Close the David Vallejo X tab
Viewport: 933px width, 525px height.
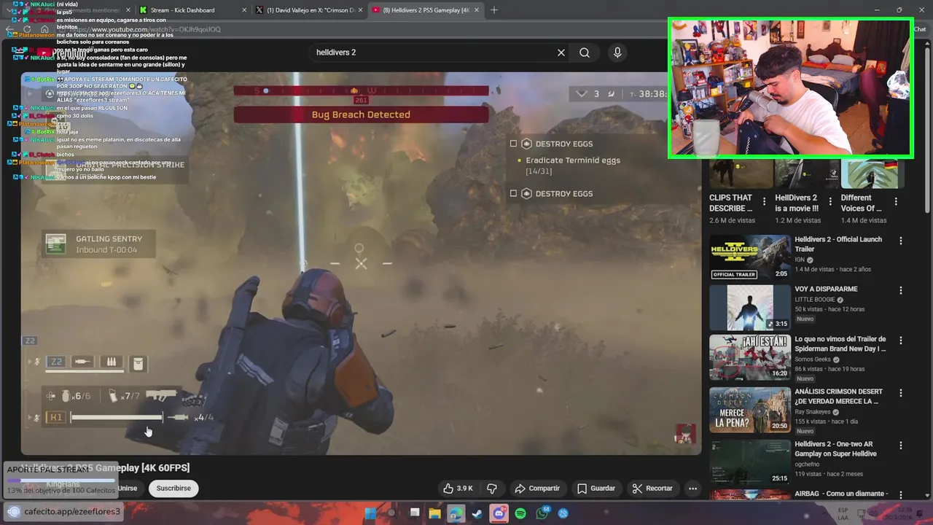coord(359,10)
